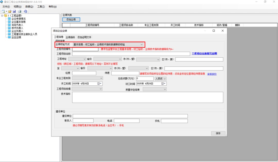Viewport: 278px width, 162px height.
Task: Open the 人民币 currency dropdown
Action: pyautogui.click(x=164, y=78)
